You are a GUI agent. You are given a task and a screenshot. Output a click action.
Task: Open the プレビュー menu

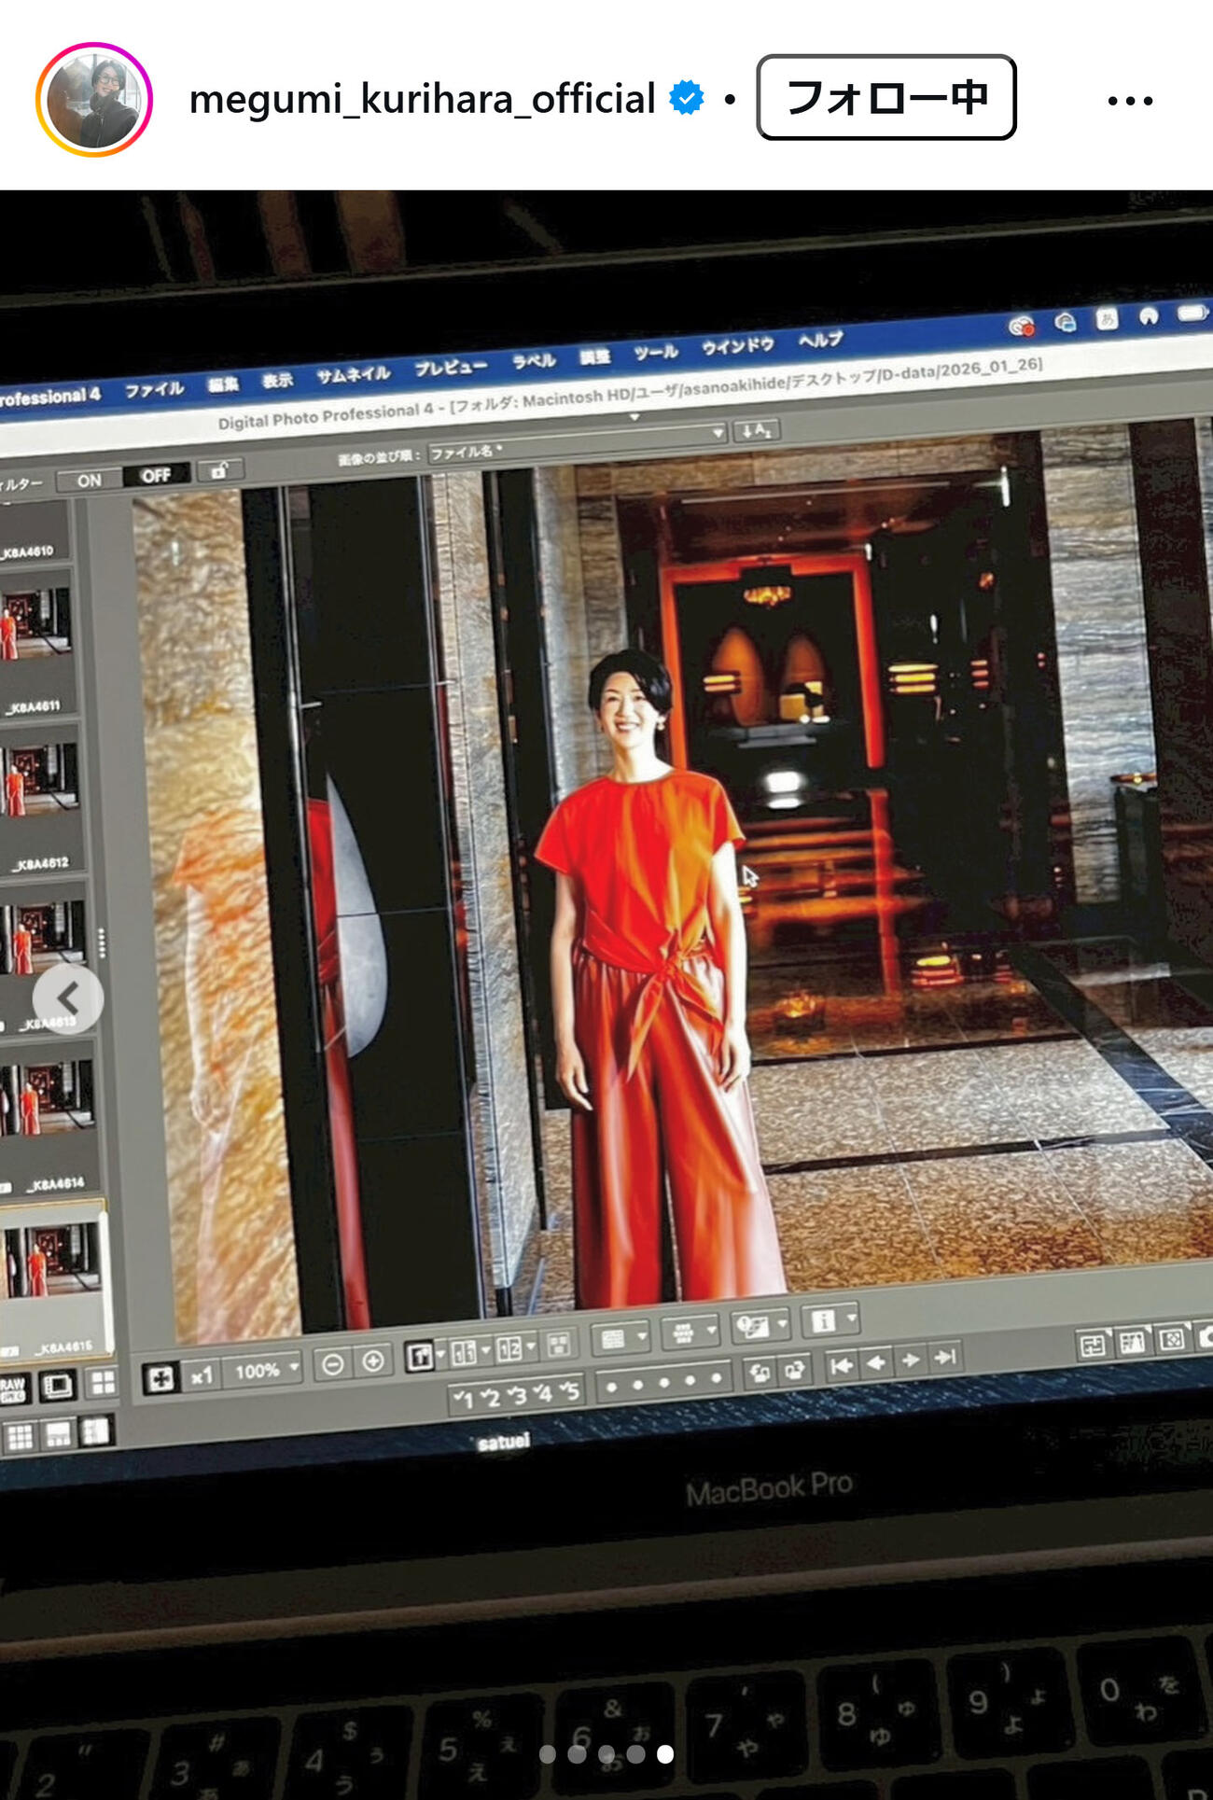[451, 368]
